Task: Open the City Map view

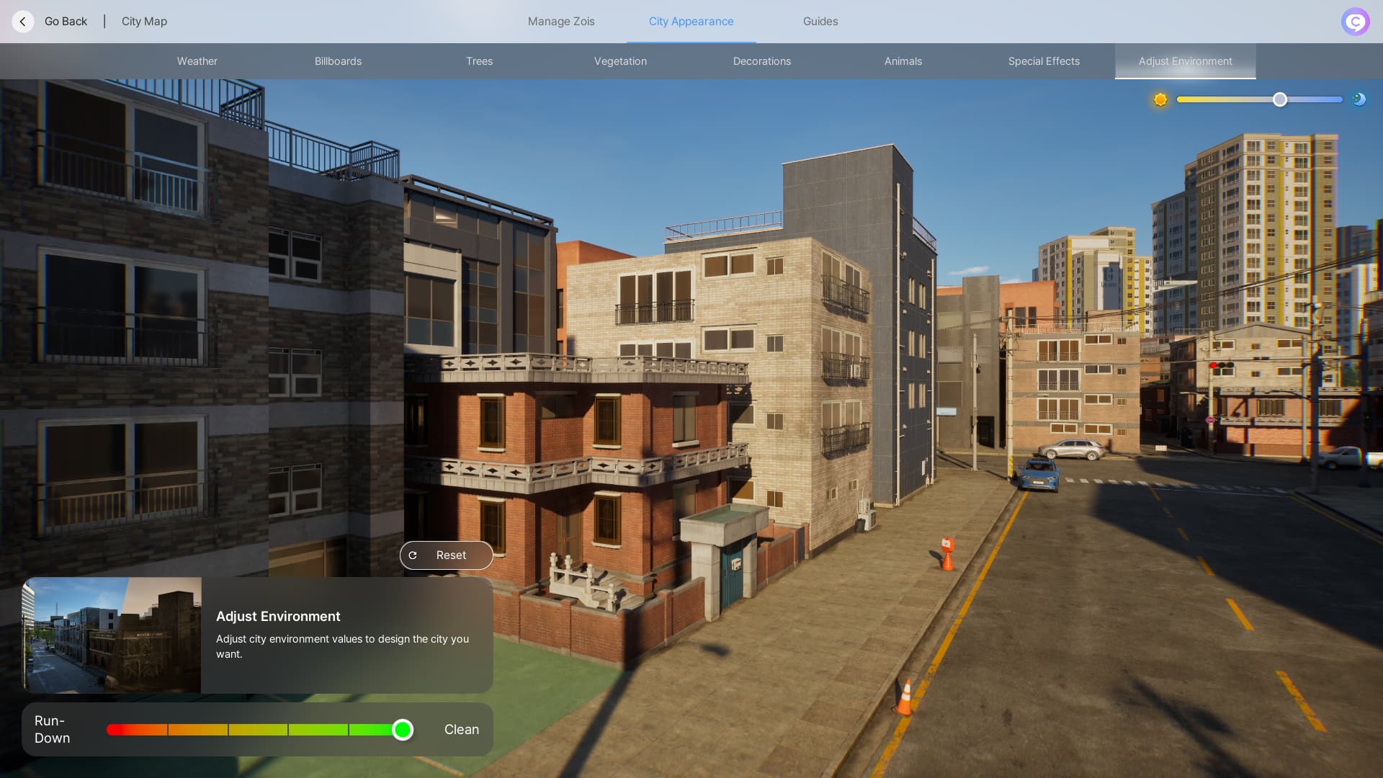Action: [x=144, y=22]
